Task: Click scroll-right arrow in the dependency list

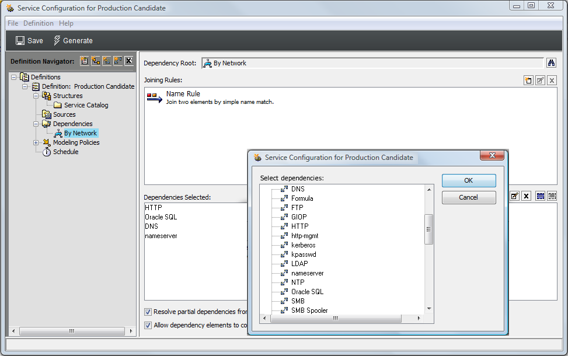Action: (419, 318)
